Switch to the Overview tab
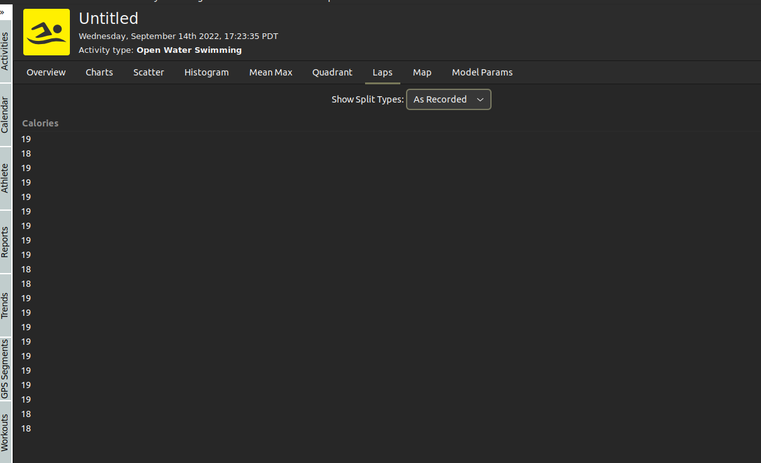 pyautogui.click(x=46, y=72)
